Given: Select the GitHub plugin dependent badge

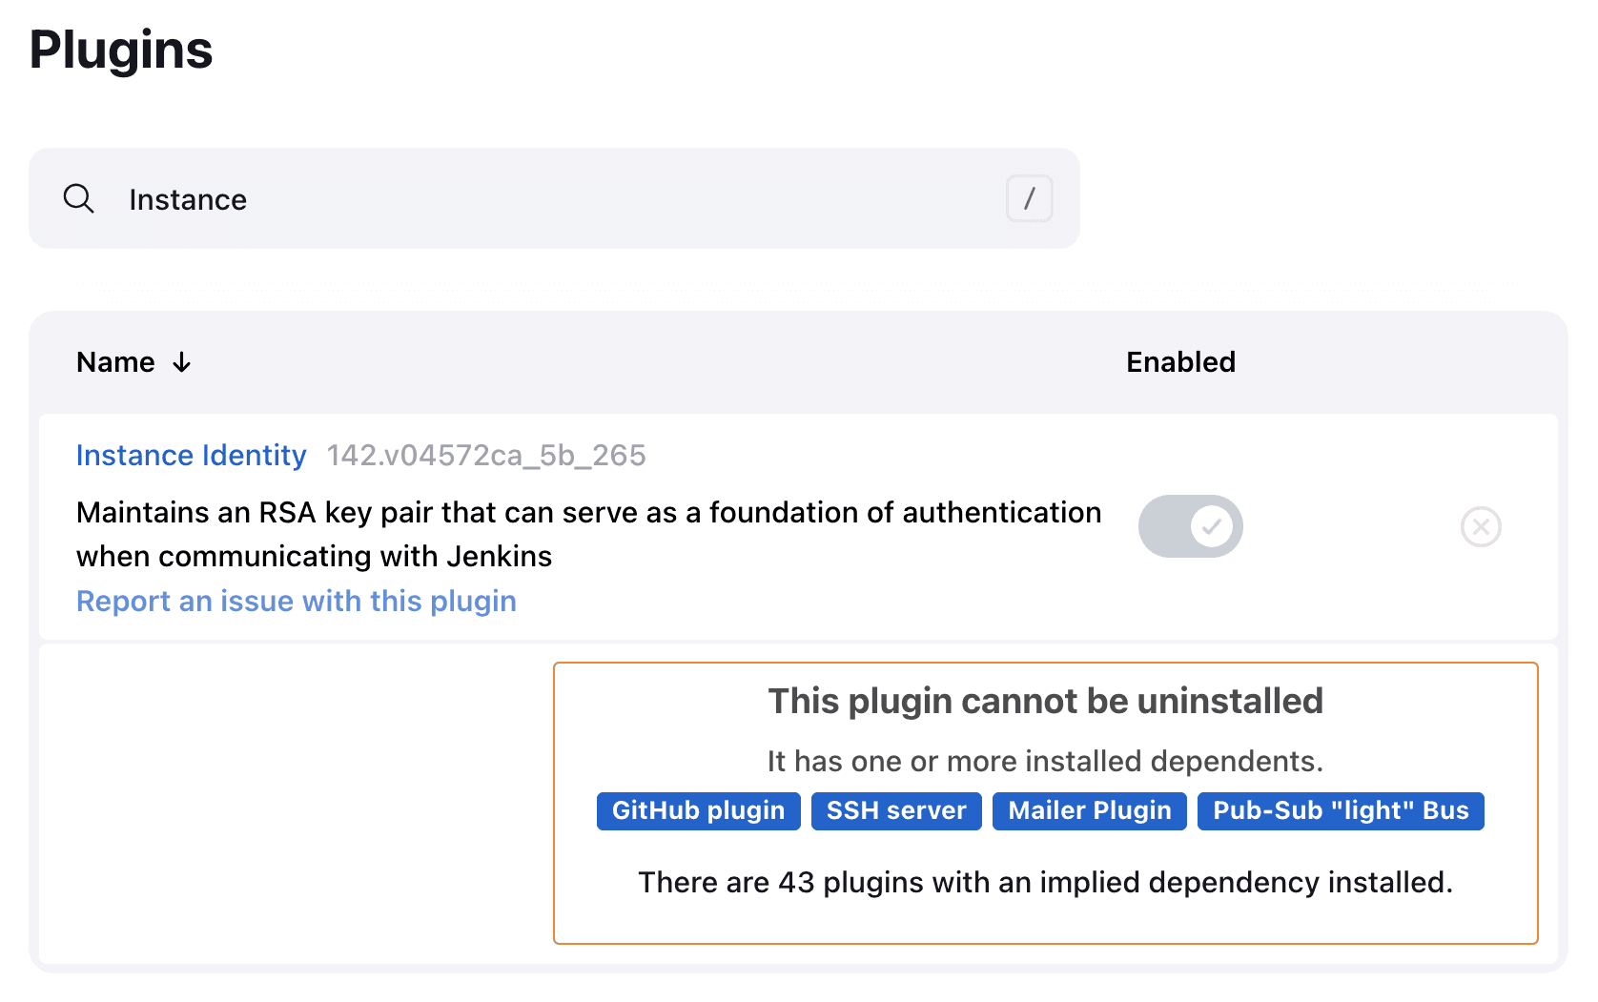Looking at the screenshot, I should point(698,810).
